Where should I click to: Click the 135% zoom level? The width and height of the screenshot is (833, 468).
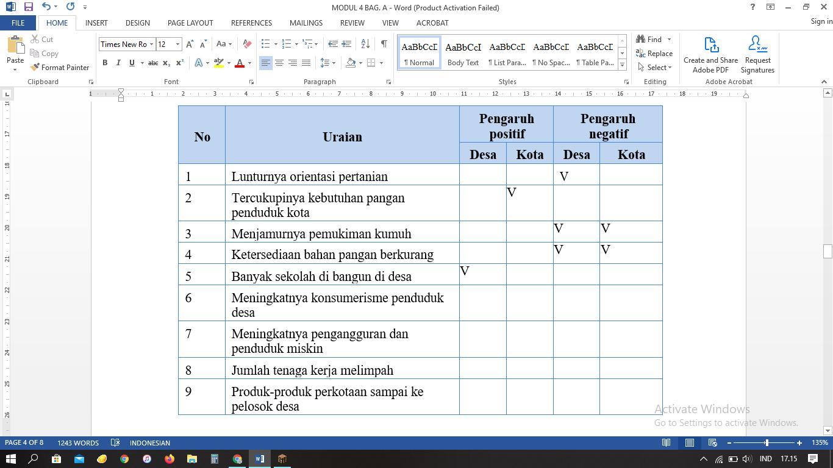pos(820,443)
